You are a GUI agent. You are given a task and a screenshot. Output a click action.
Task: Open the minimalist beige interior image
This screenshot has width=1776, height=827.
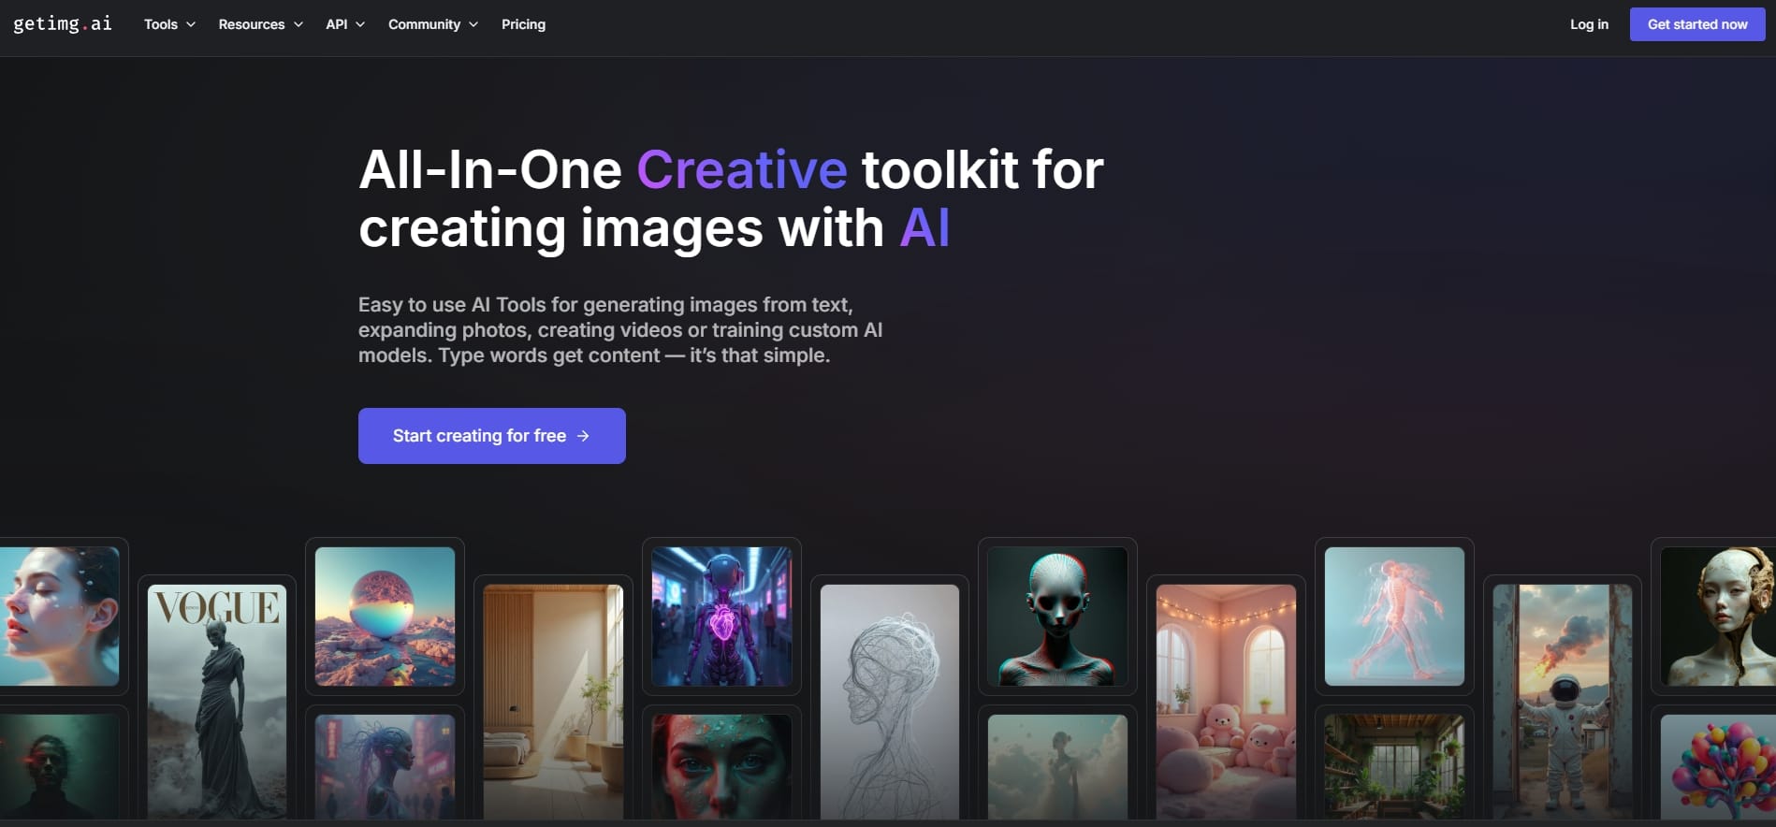pyautogui.click(x=553, y=702)
